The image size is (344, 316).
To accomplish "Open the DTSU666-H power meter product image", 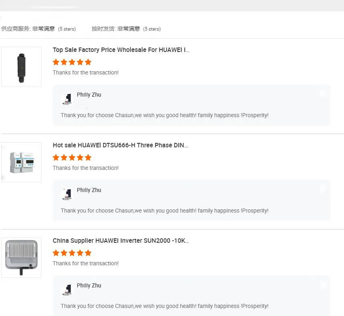I will [x=21, y=162].
